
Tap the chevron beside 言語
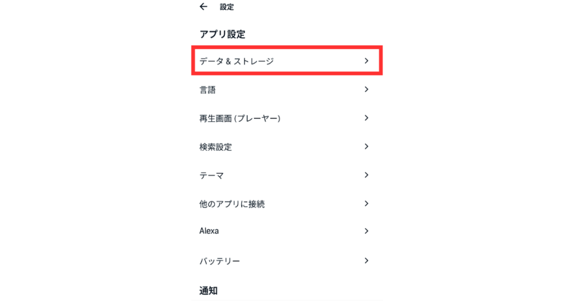pyautogui.click(x=367, y=89)
